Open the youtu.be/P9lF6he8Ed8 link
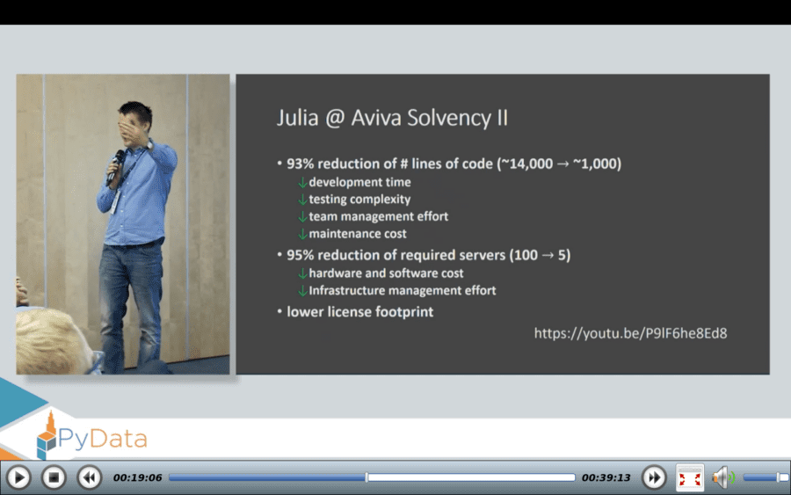Viewport: 791px width, 495px height. 630,333
